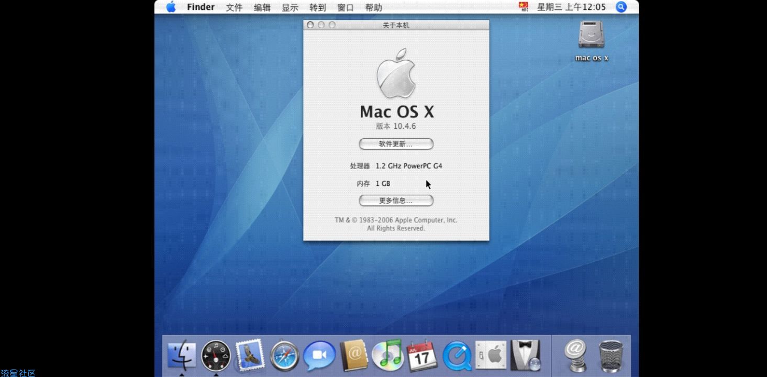The width and height of the screenshot is (767, 377).
Task: Click the Apple logo in 关于本机 window
Action: point(396,73)
